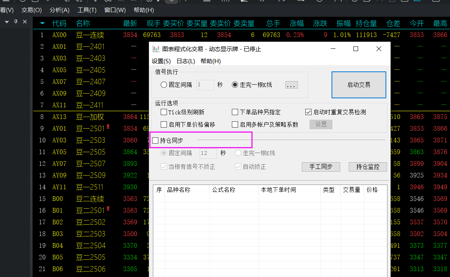
Task: Open the 分析(A) main menu
Action: 59,10
